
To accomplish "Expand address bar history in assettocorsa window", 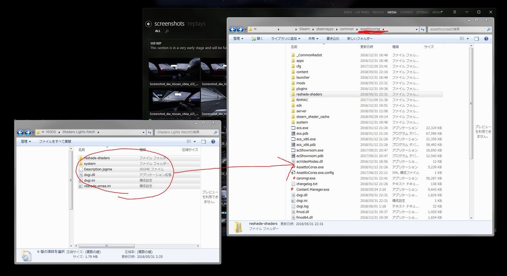I will click(x=417, y=30).
